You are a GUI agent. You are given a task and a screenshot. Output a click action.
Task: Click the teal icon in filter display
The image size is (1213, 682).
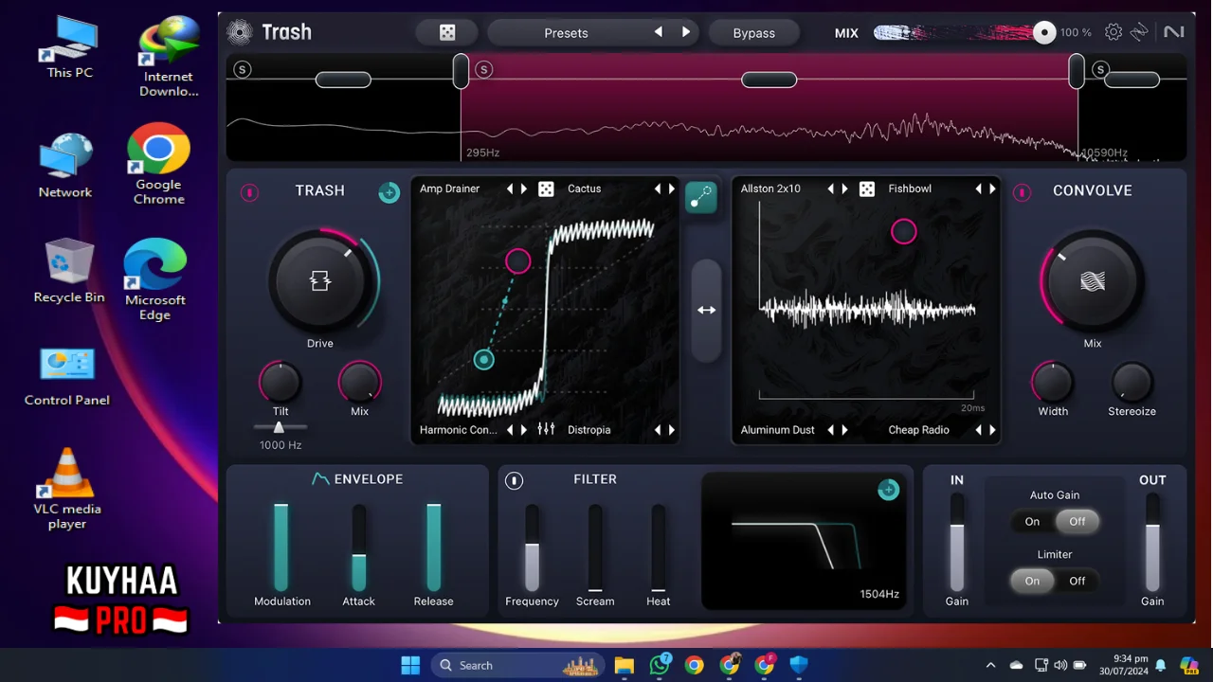pos(888,489)
